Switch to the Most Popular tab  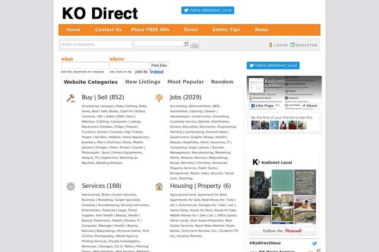click(186, 82)
